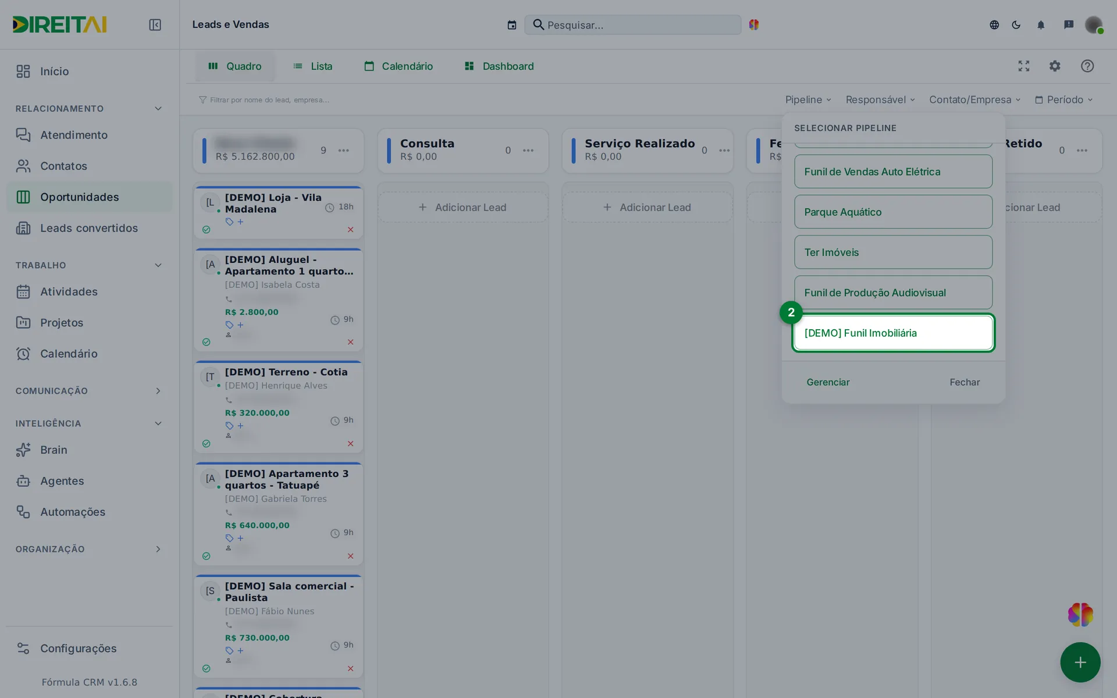Open the floating brain assistant icon
This screenshot has width=1117, height=698.
click(1080, 614)
